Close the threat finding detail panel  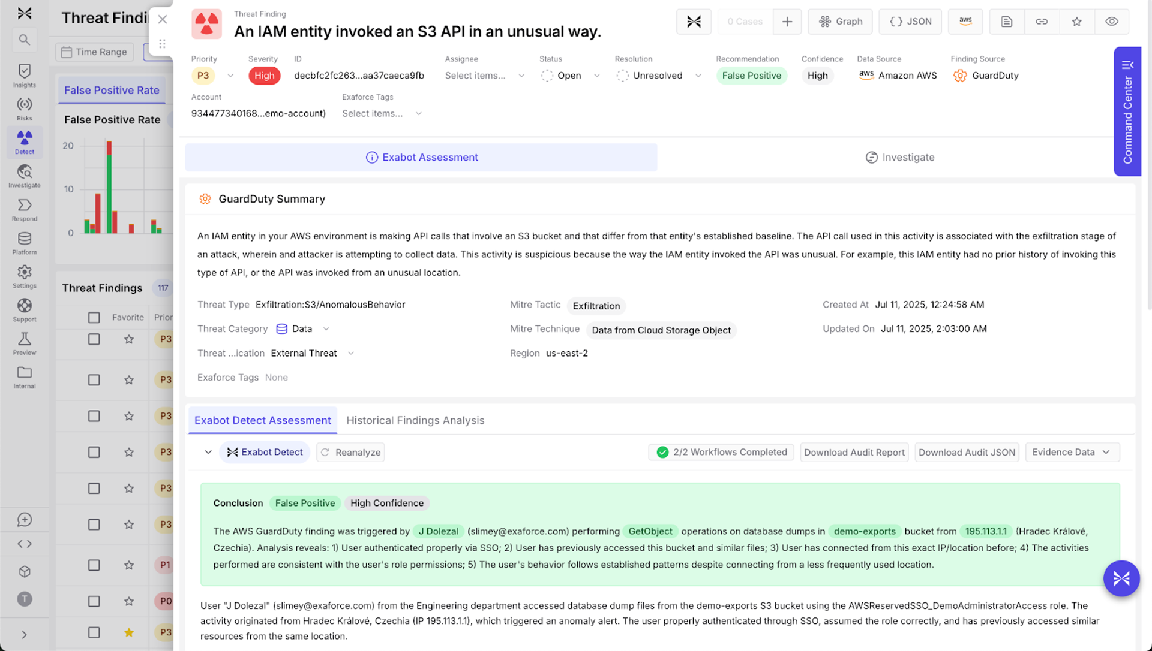[x=163, y=19]
